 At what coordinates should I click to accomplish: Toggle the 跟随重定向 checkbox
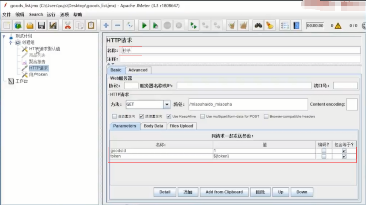coord(142,116)
